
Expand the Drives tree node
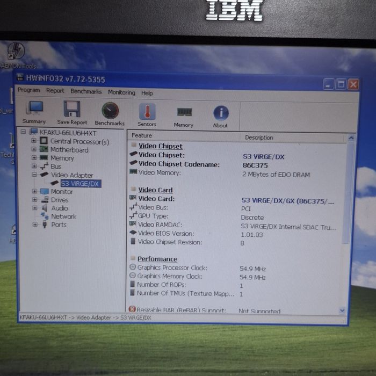35,199
